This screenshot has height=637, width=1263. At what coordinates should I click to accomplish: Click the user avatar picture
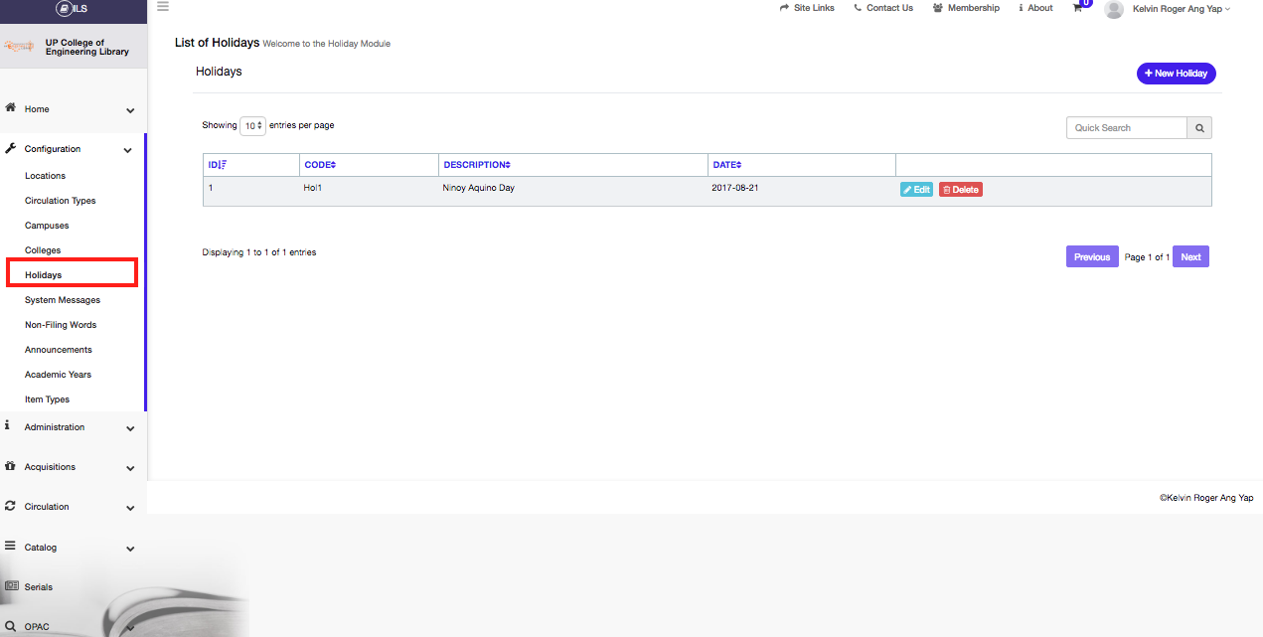(1114, 9)
